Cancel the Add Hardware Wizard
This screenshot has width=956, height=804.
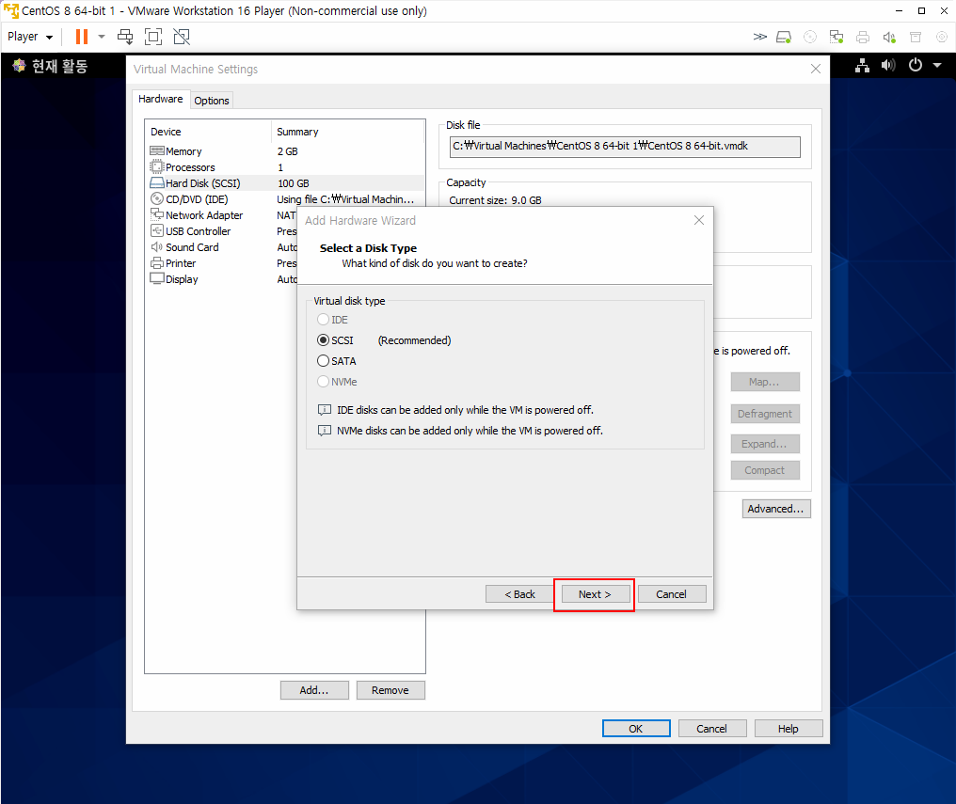click(x=671, y=594)
